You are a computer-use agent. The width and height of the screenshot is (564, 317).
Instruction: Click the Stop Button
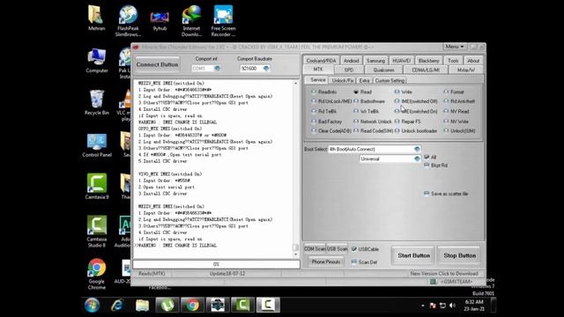click(459, 255)
